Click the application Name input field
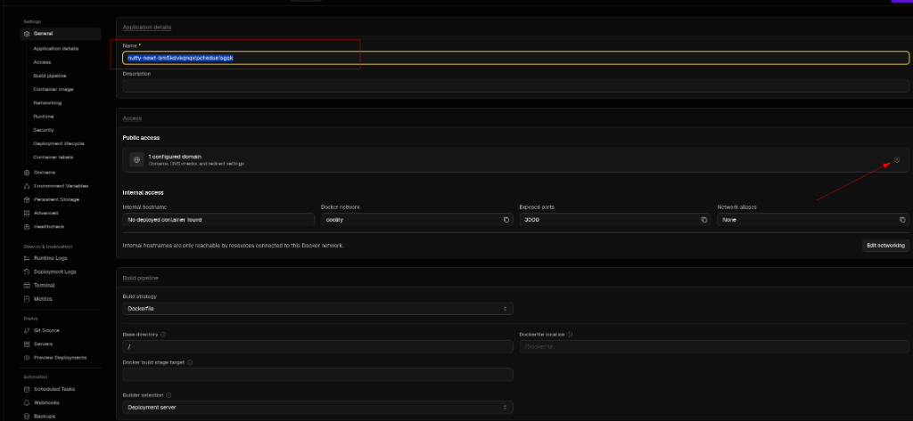This screenshot has height=421, width=913. [x=516, y=58]
